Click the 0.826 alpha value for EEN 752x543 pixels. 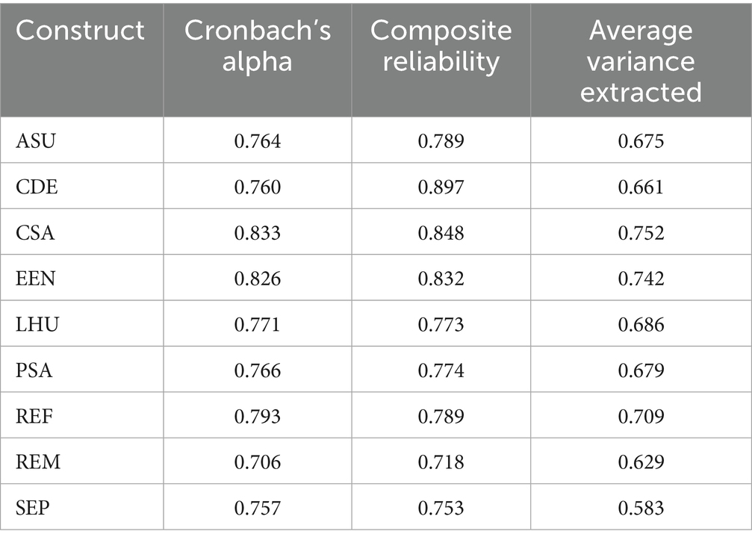[x=258, y=279]
